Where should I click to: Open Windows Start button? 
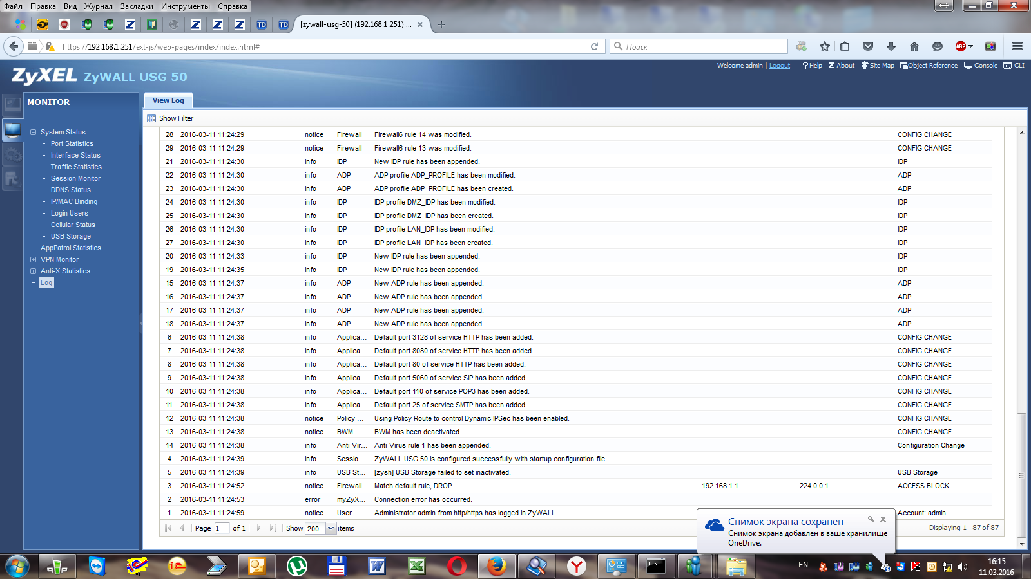click(17, 566)
